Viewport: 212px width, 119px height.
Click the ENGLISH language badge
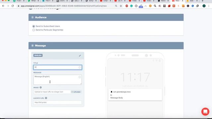coord(38,56)
